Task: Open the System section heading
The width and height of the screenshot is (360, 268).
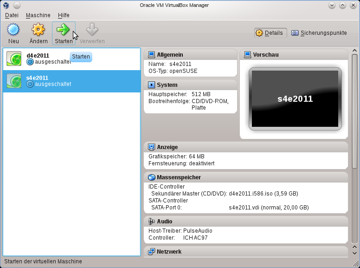Action: pyautogui.click(x=167, y=85)
